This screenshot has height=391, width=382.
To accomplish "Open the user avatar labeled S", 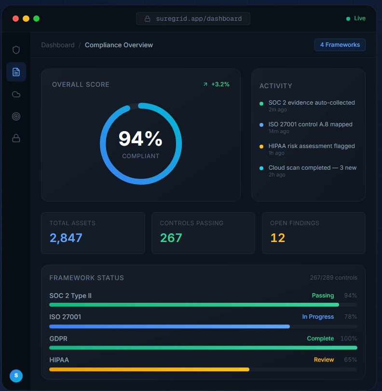I will tap(16, 376).
